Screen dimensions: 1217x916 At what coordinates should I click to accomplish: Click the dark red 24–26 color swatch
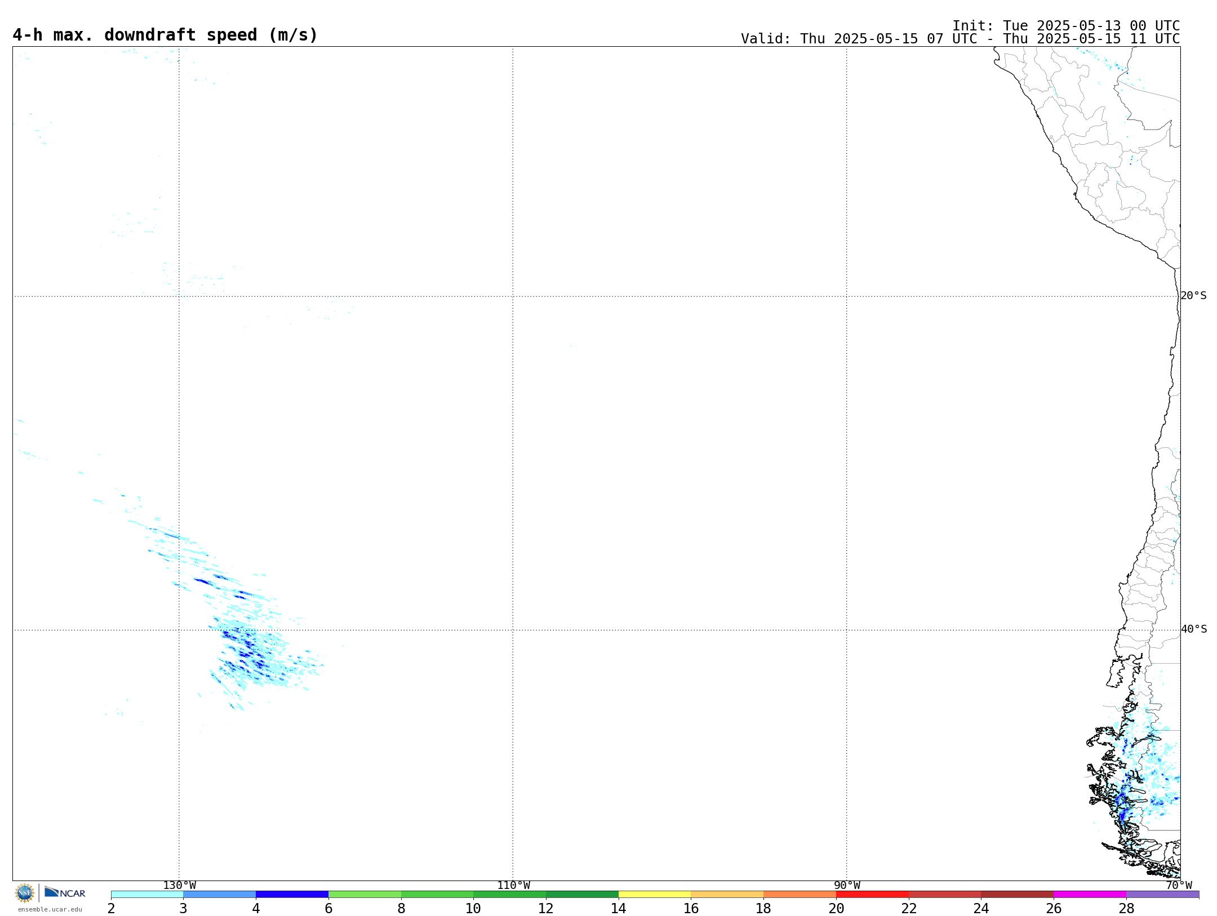[x=1018, y=895]
